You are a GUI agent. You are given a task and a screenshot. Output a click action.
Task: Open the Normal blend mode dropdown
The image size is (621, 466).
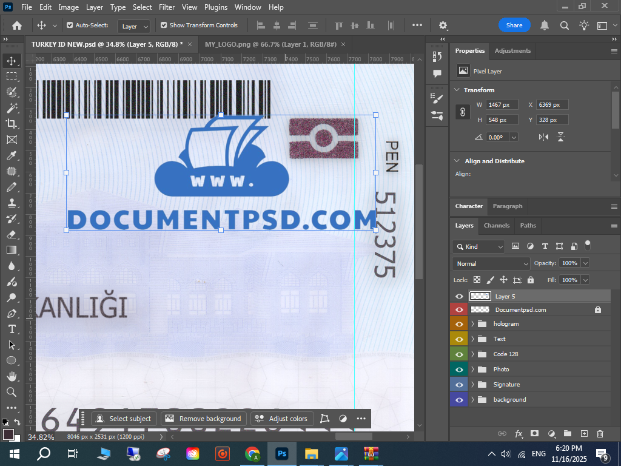[x=491, y=263]
